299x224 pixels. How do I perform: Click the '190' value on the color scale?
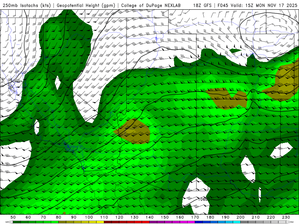point(225,217)
